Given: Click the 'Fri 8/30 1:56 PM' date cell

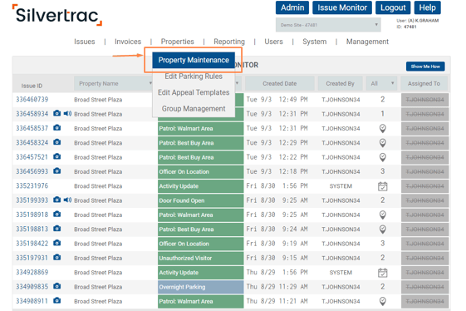Looking at the screenshot, I should pos(277,186).
